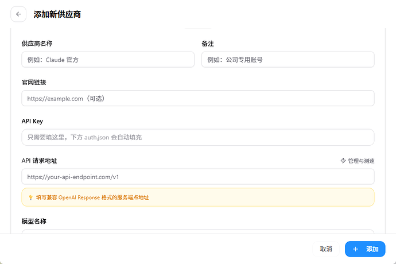Viewport: 396px width, 264px height.
Task: Click the 模型名称 input field
Action: [198, 231]
